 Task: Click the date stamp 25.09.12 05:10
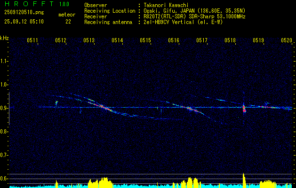coord(24,22)
